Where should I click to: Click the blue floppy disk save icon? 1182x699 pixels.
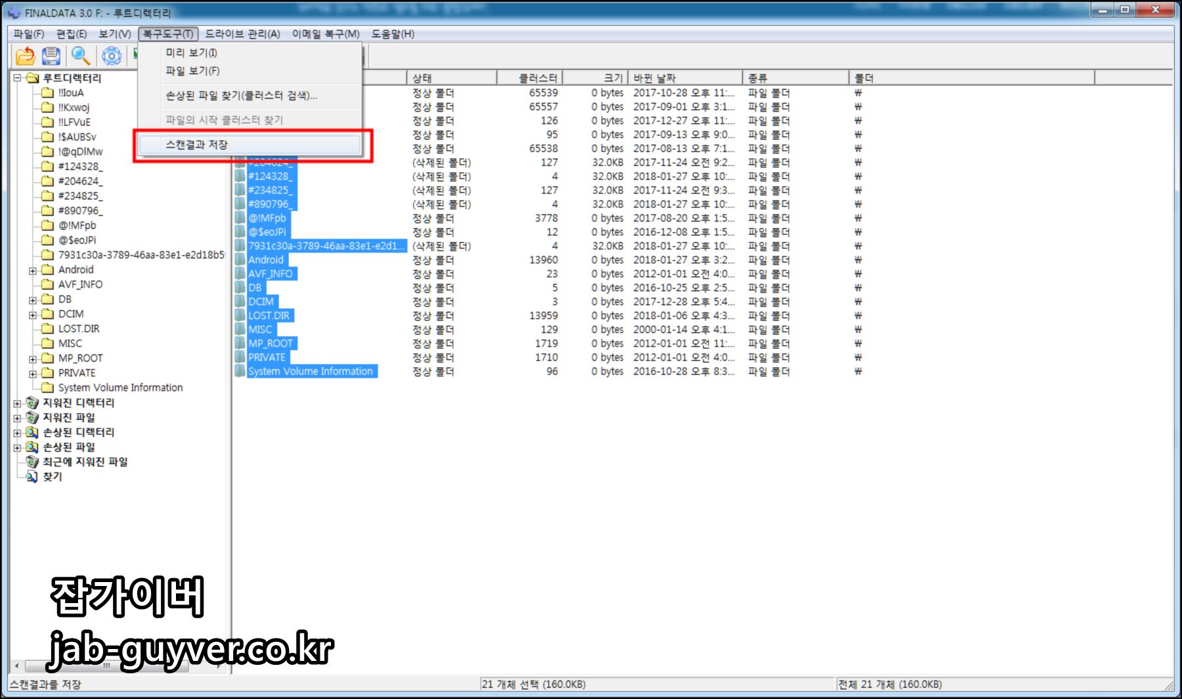coord(51,56)
